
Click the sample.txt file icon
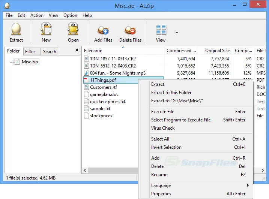86,109
